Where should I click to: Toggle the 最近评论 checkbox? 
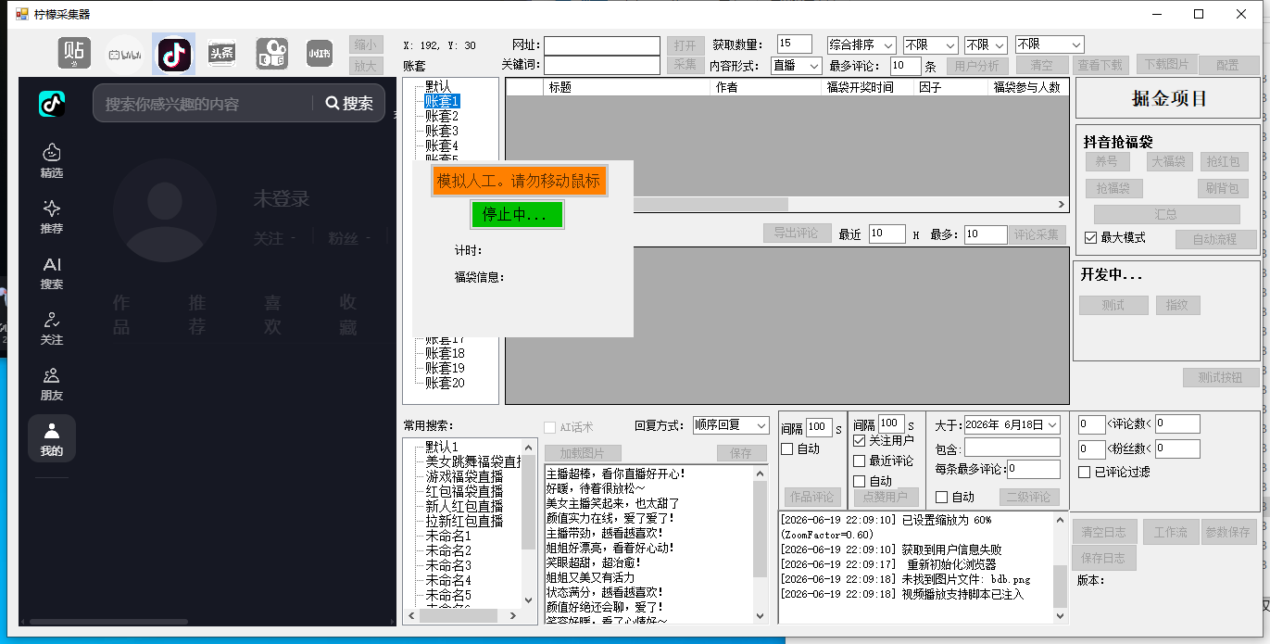point(860,461)
